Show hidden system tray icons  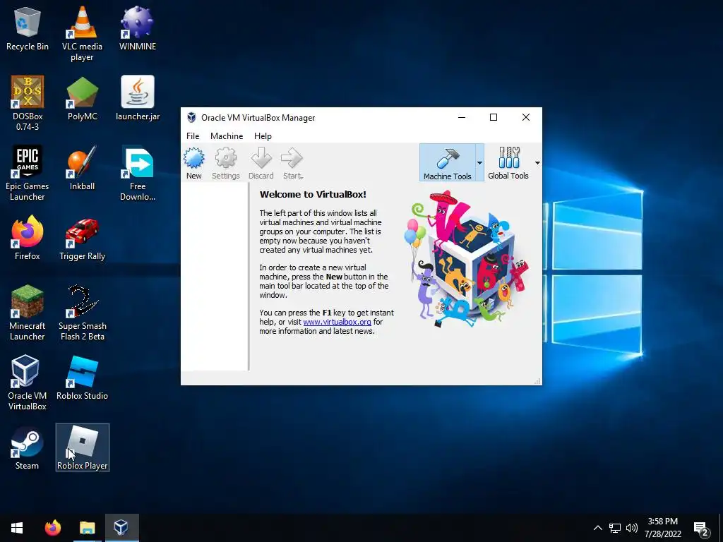click(x=597, y=528)
